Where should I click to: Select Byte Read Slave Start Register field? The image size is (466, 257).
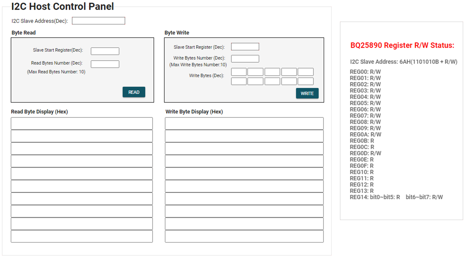(x=105, y=51)
